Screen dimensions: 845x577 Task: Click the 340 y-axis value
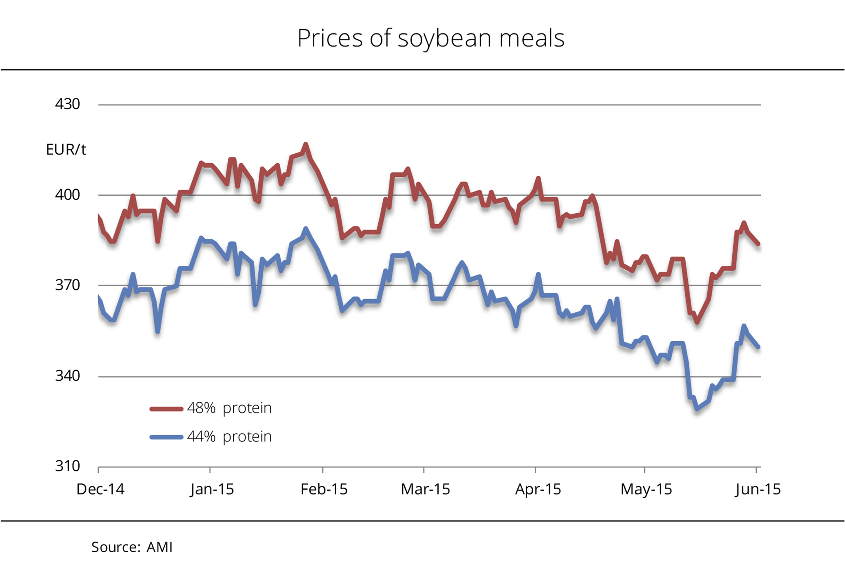[x=67, y=376]
